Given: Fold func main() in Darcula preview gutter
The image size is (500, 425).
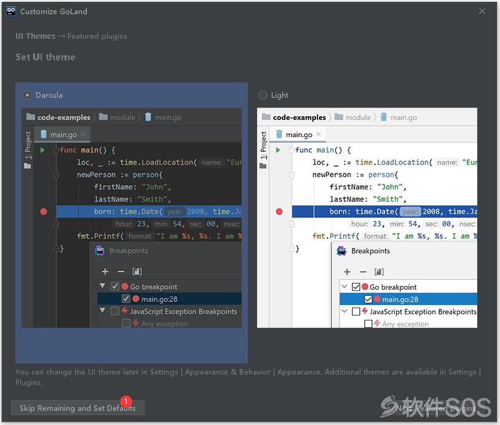Looking at the screenshot, I should (x=56, y=150).
